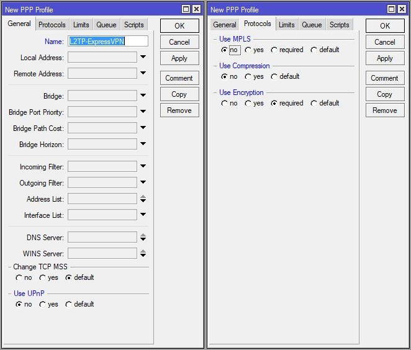
Task: Expand the Outgoing Filter dropdown arrow
Action: tap(143, 182)
